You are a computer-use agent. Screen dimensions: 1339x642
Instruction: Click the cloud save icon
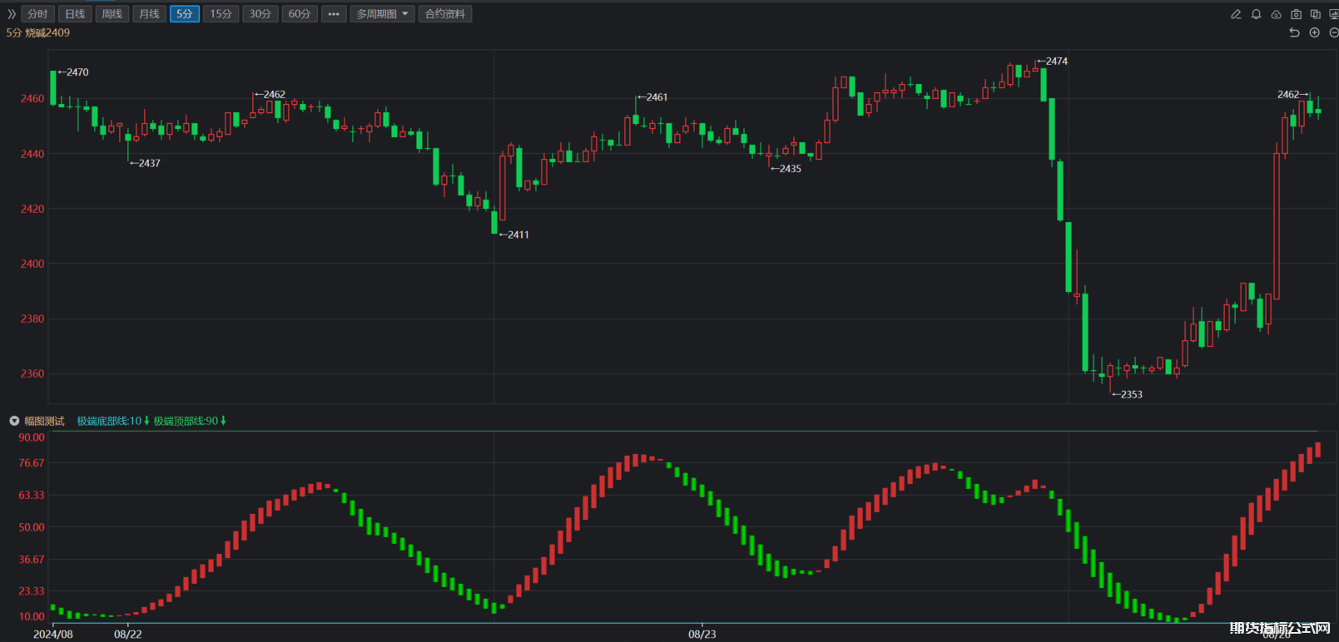point(1276,14)
